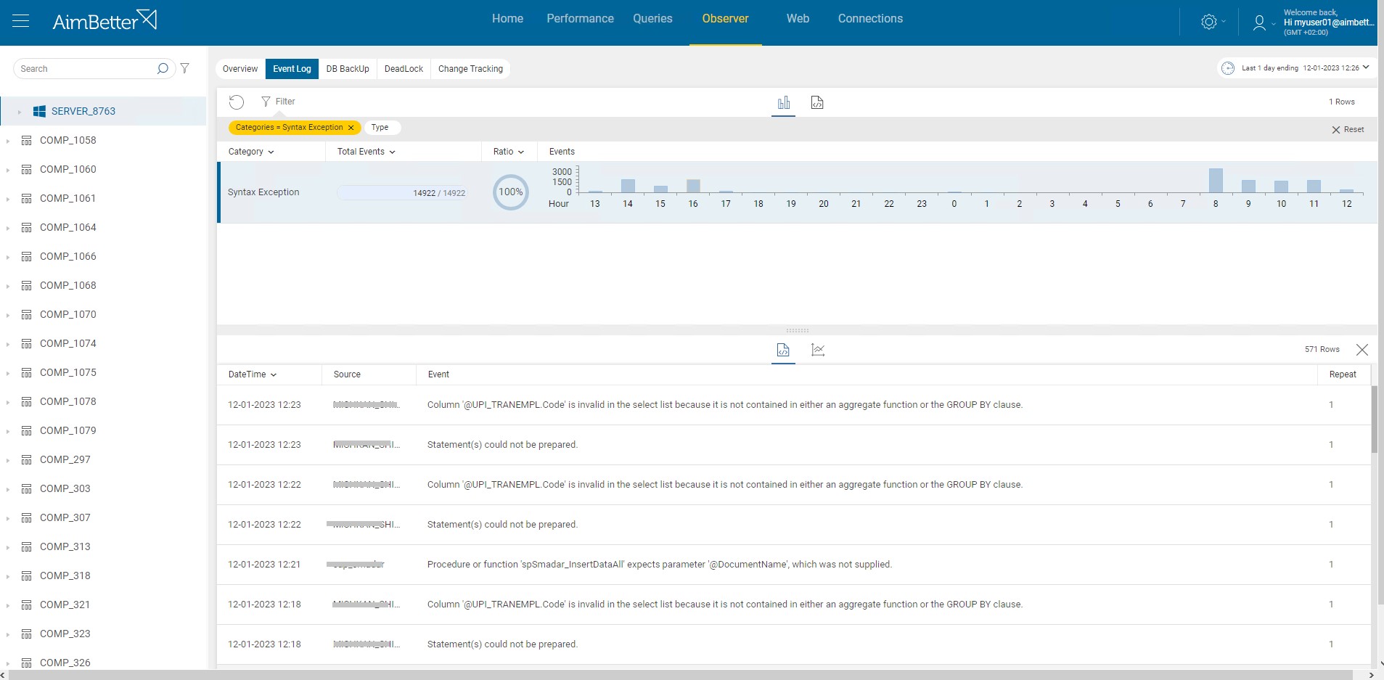Switch to the DeadLock tab

click(403, 69)
